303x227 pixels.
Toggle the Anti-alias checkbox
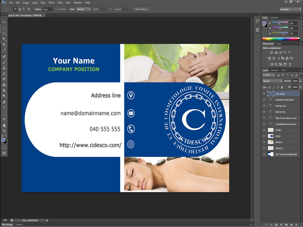coord(56,9)
